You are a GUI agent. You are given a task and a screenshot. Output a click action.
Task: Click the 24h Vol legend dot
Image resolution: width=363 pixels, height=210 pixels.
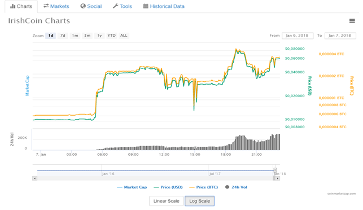point(227,187)
